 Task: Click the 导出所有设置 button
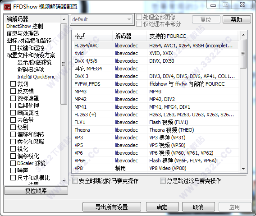point(112,207)
